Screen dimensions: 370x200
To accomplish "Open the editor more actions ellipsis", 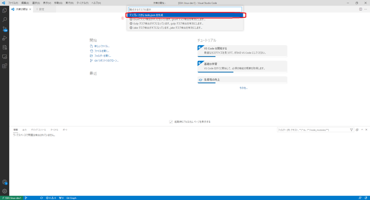I will (366, 9).
